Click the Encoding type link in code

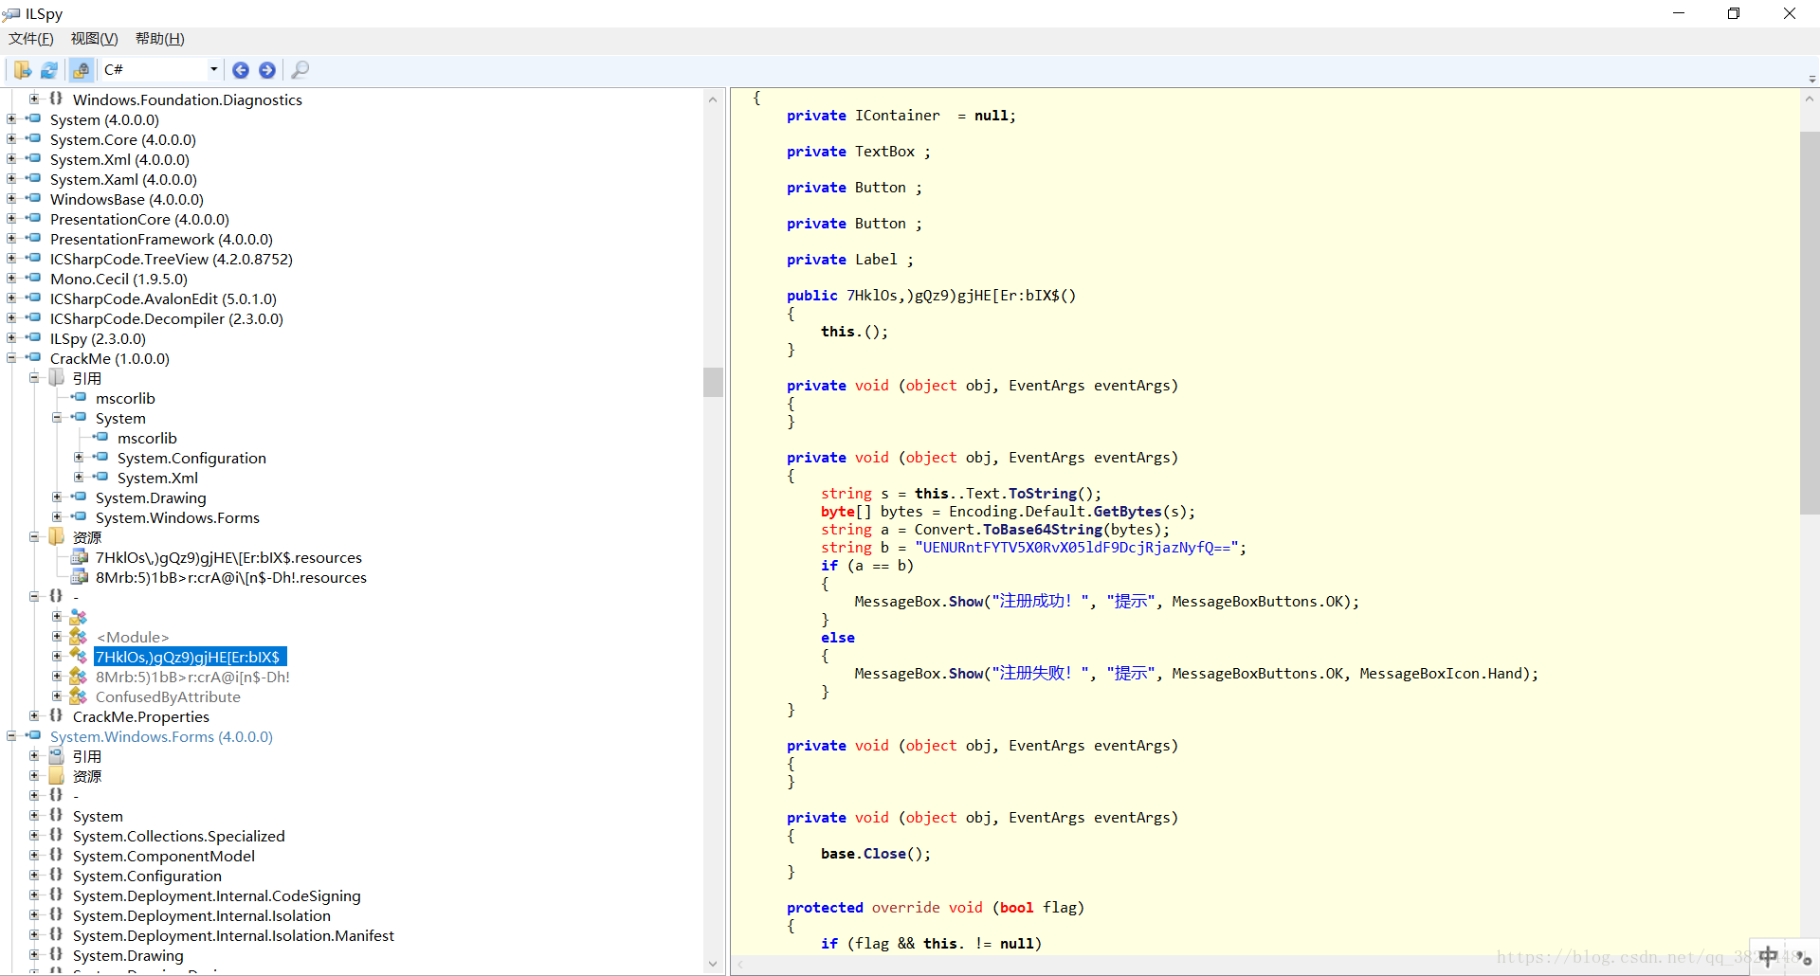(x=983, y=512)
